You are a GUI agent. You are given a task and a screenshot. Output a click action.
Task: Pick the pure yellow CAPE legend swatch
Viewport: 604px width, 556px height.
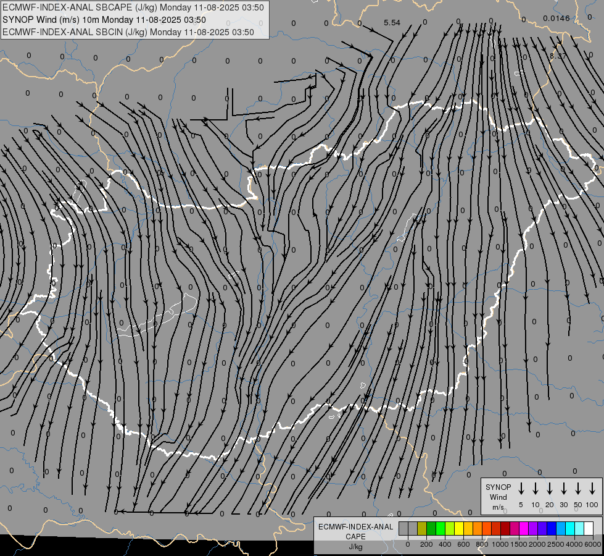459,528
